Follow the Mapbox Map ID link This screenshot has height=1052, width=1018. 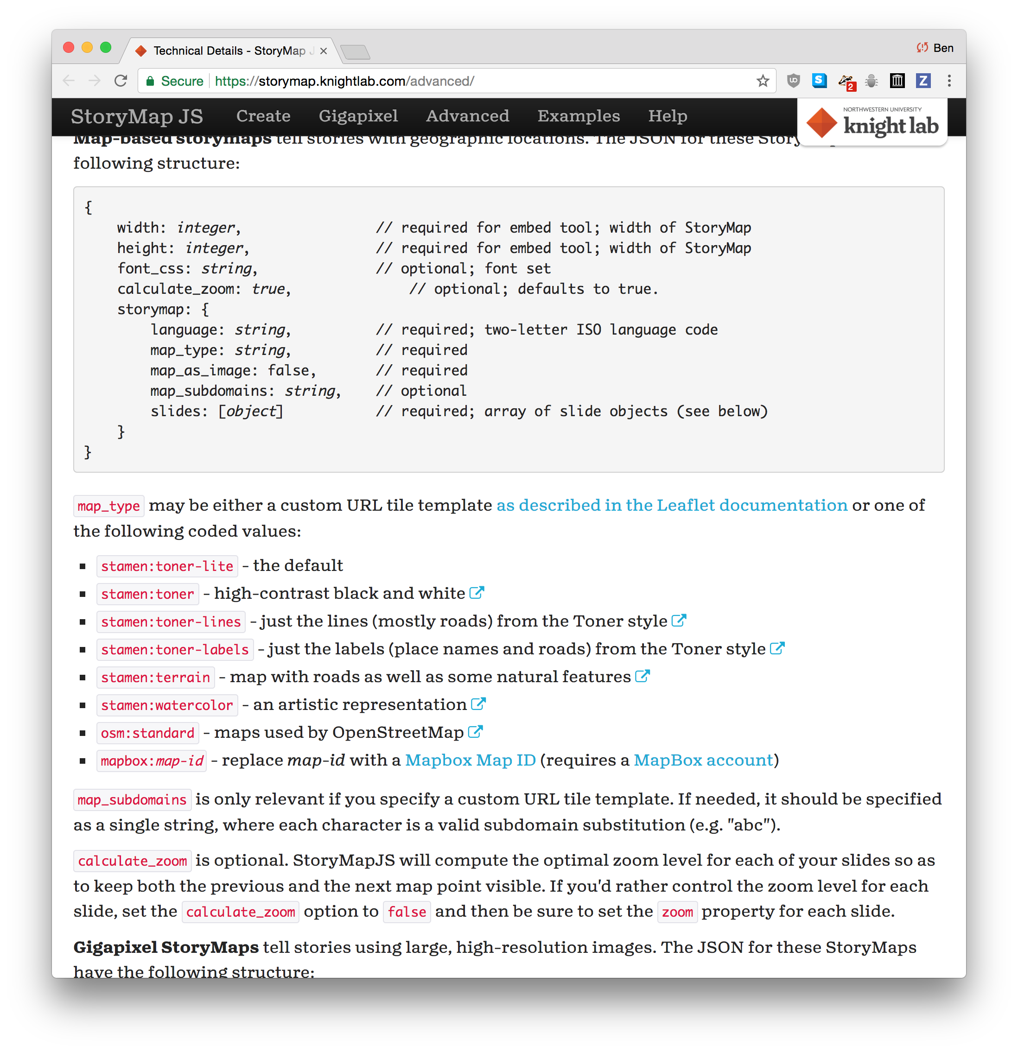pos(471,760)
